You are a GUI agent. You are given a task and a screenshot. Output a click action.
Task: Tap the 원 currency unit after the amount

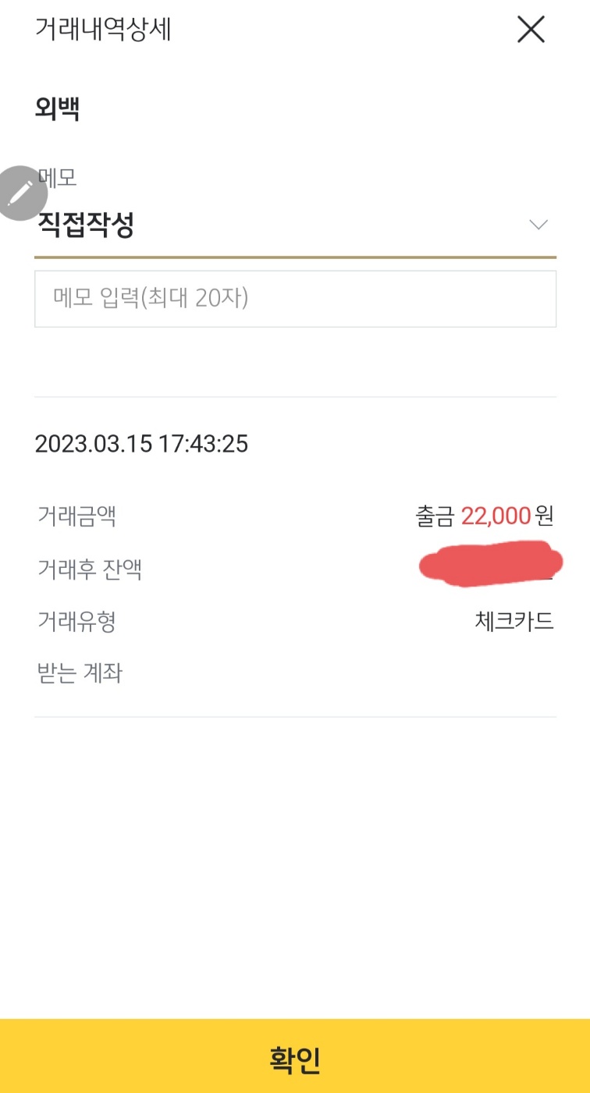(546, 516)
